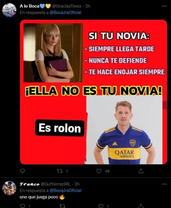Open the @BocaJrsOficial link in first tweet
Viewport: 171px width, 208px height.
point(66,13)
